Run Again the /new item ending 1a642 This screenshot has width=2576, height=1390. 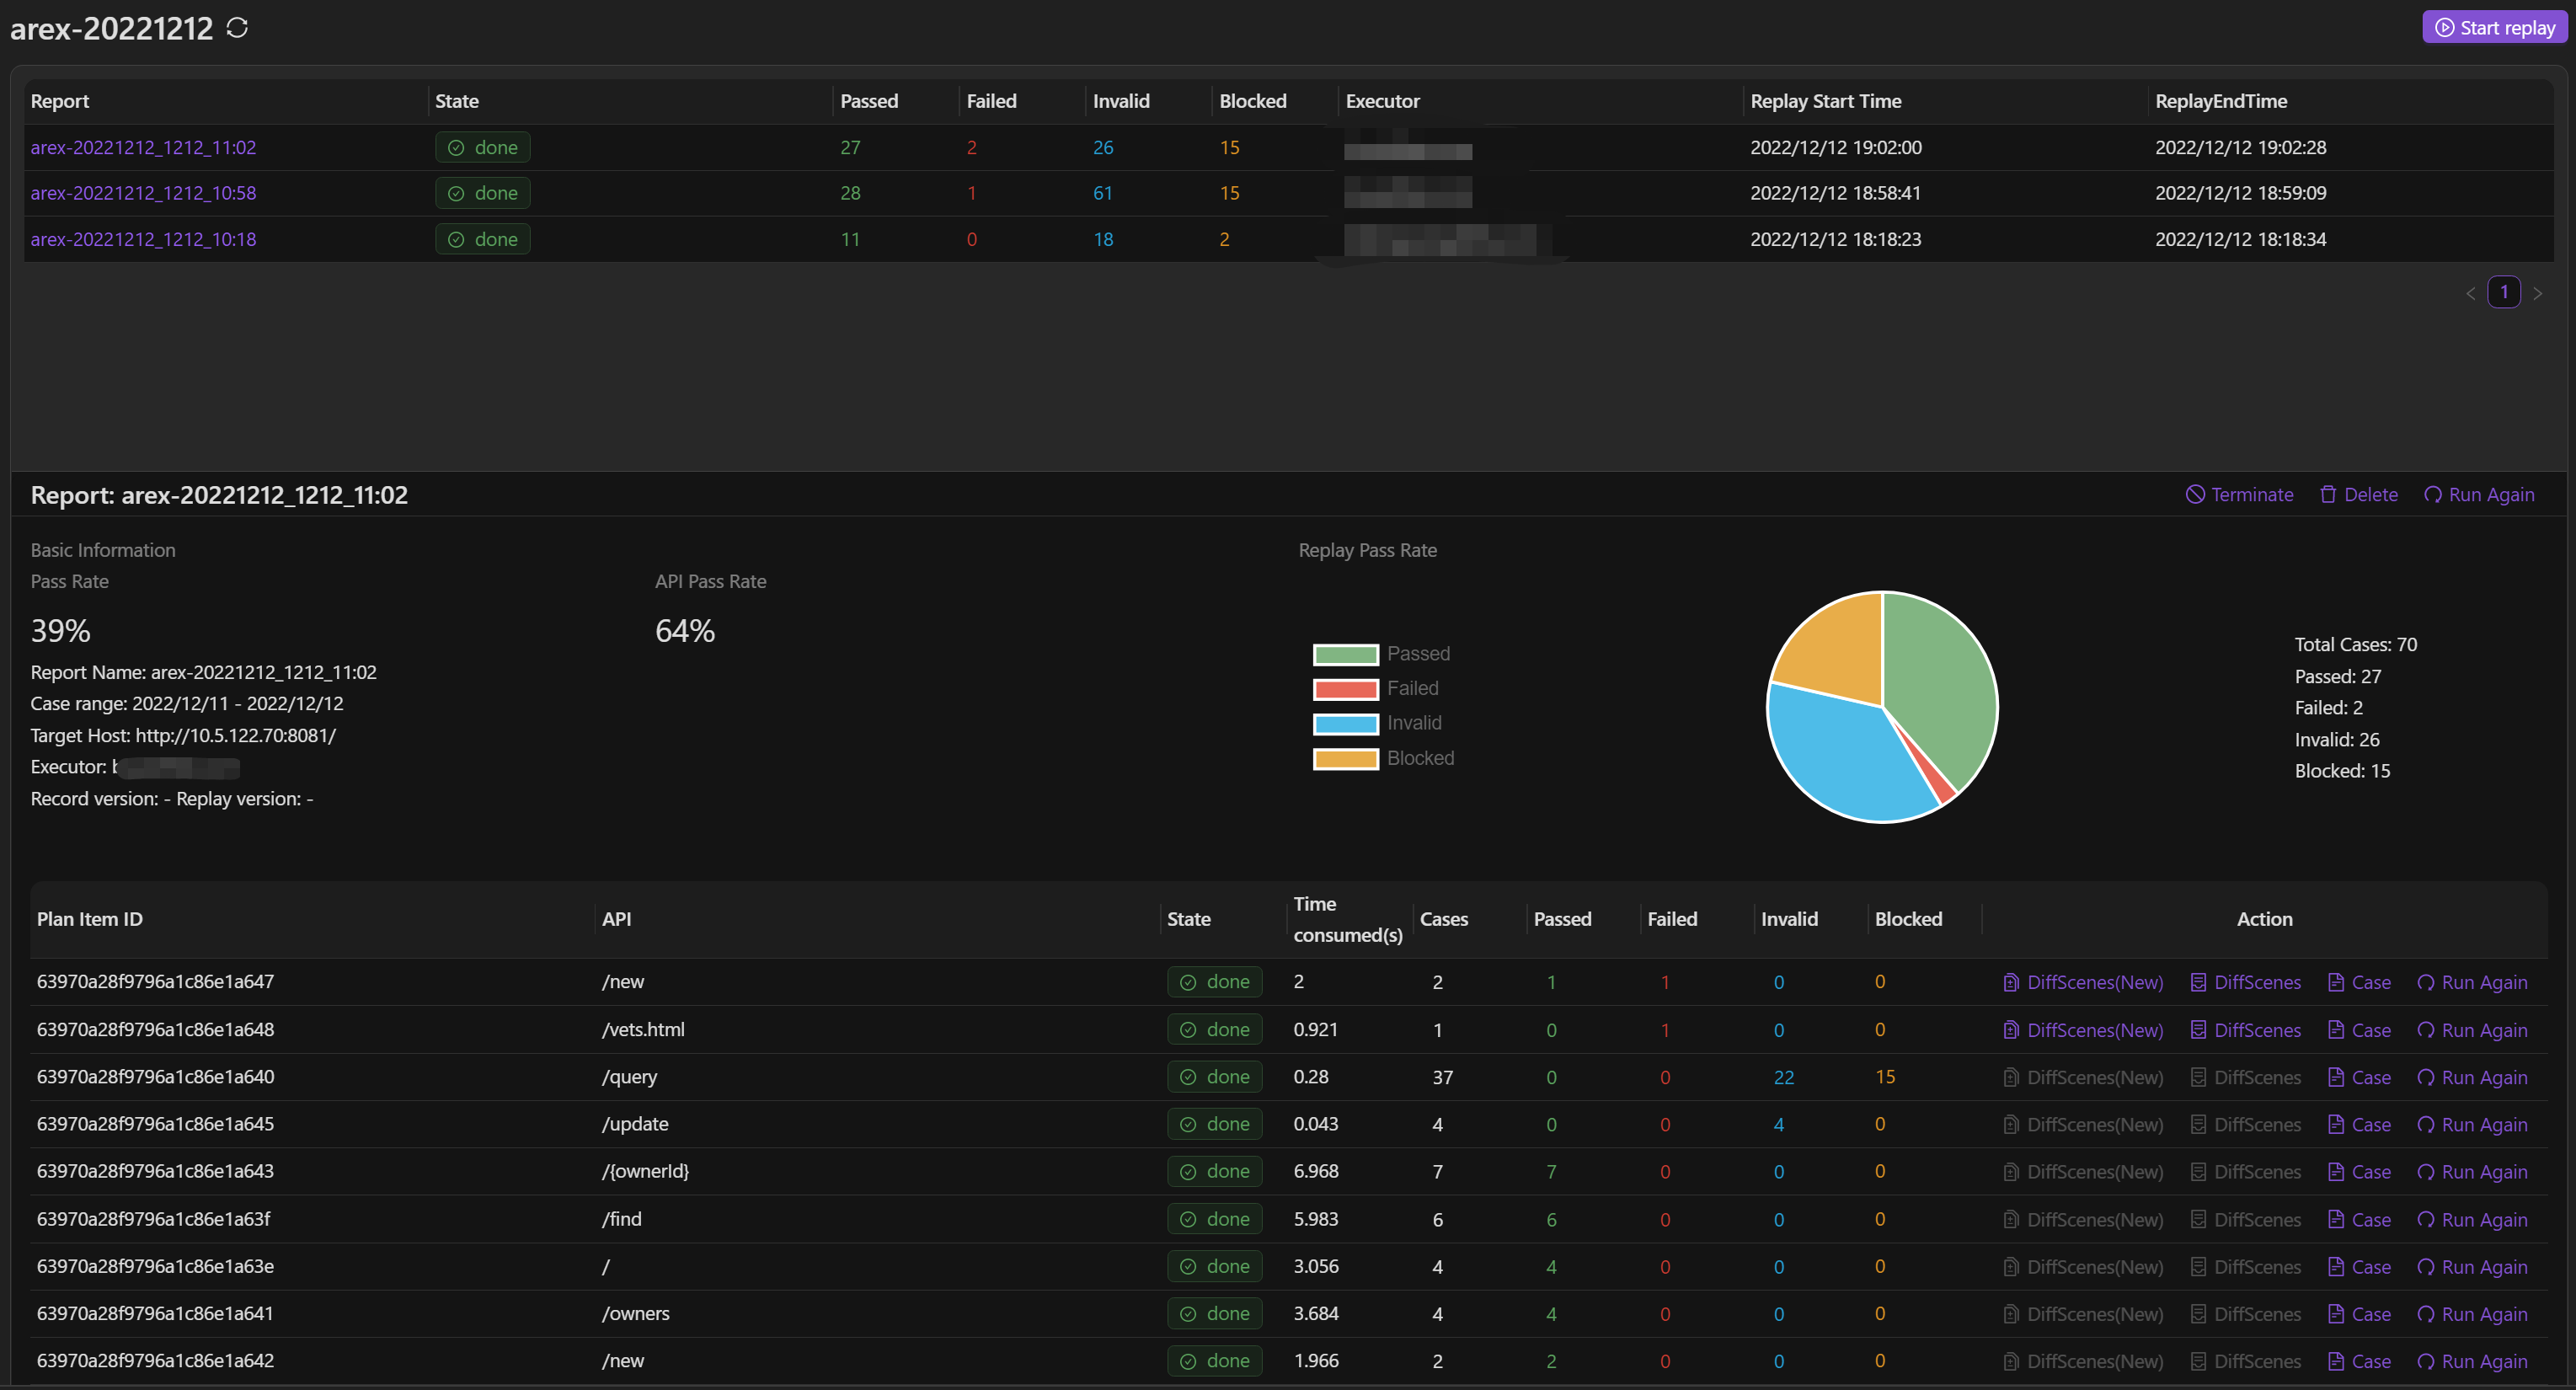(2472, 1361)
